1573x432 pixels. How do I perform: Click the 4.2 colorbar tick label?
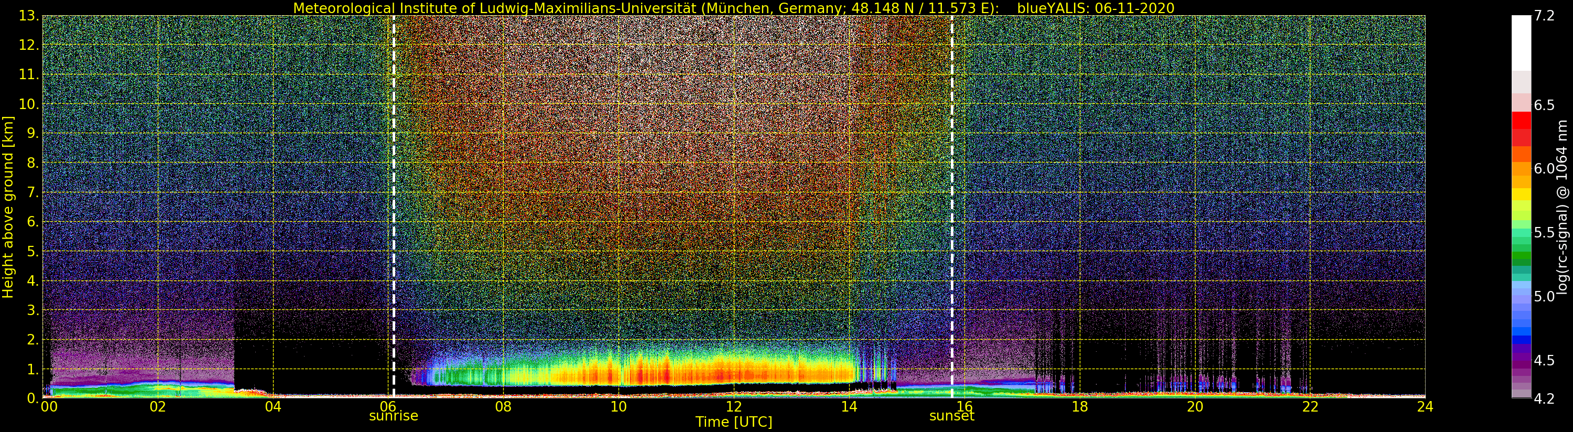[1544, 398]
